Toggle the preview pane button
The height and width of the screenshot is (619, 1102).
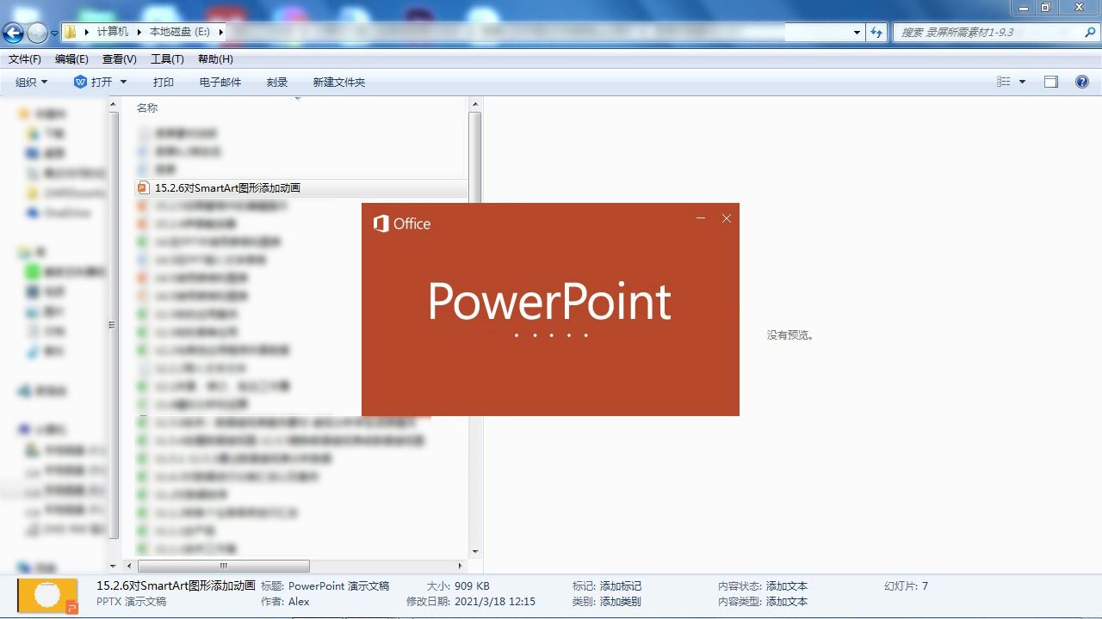pos(1050,82)
